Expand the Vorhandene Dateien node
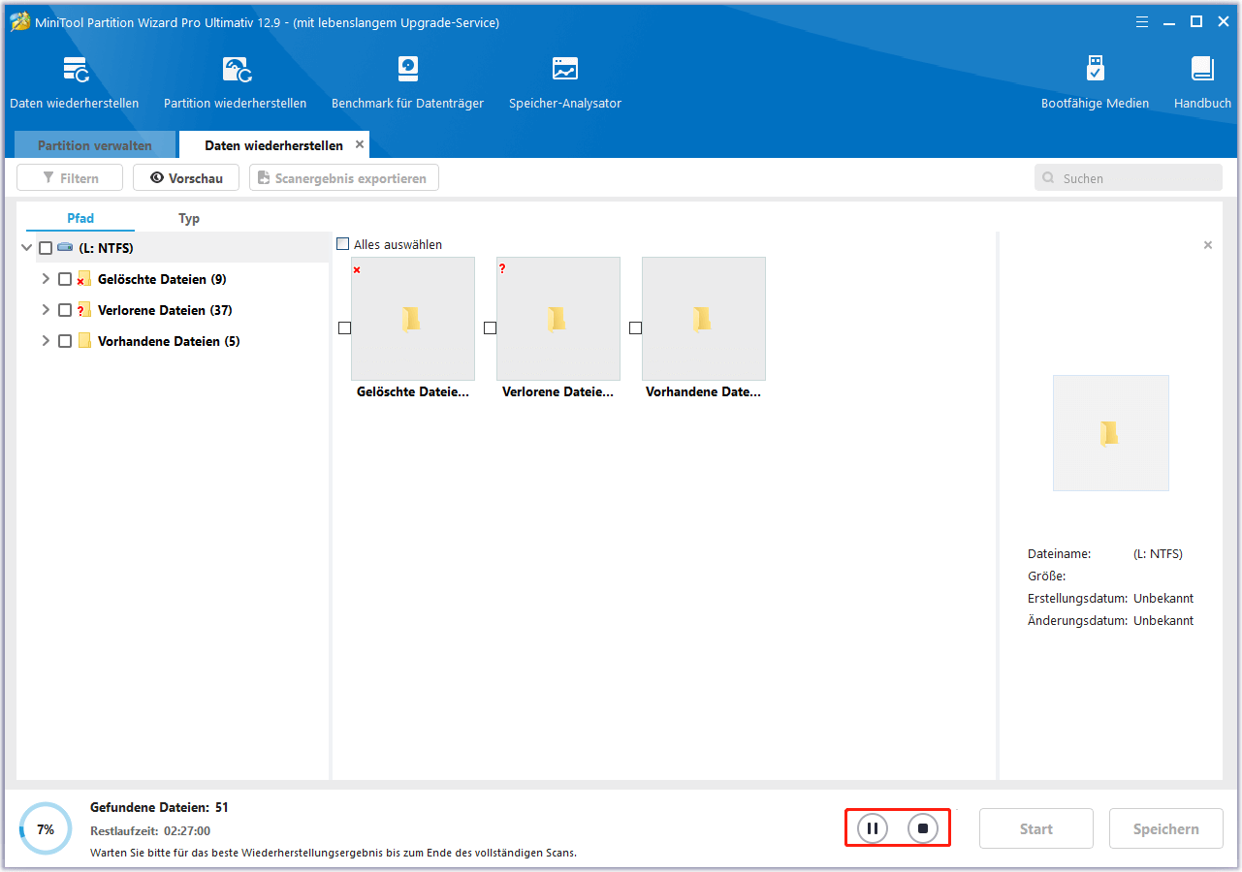Image resolution: width=1242 pixels, height=872 pixels. 46,341
